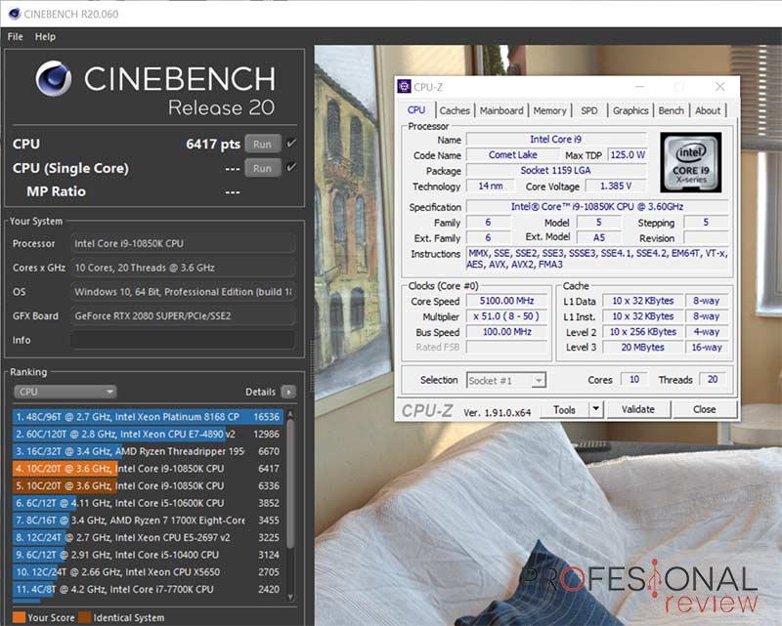Run the CPU multi-core benchmark
The width and height of the screenshot is (782, 626).
pos(262,144)
